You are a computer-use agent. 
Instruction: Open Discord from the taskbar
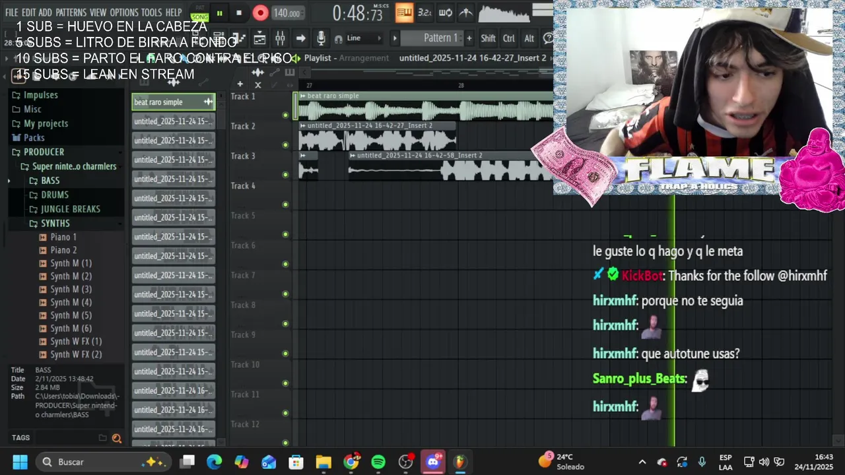[x=433, y=462]
